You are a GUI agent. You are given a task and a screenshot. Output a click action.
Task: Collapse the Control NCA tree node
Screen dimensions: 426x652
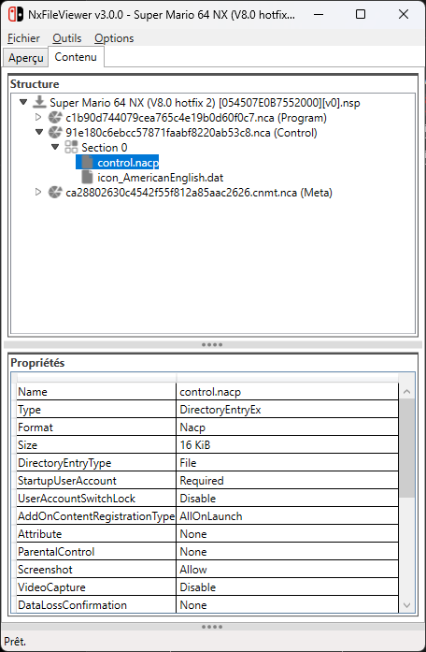39,132
